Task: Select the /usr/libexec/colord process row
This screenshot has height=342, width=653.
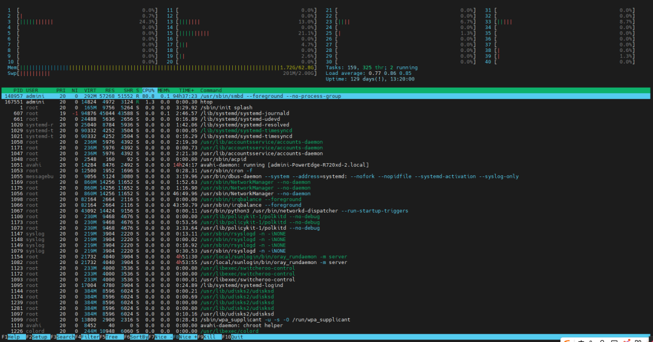Action: click(x=326, y=331)
